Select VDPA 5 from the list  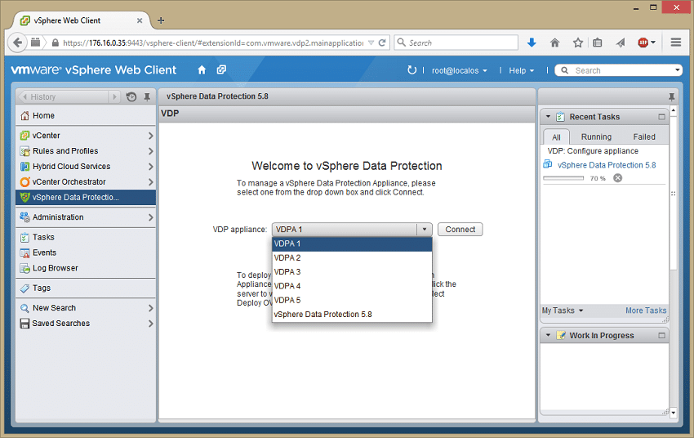pyautogui.click(x=352, y=300)
